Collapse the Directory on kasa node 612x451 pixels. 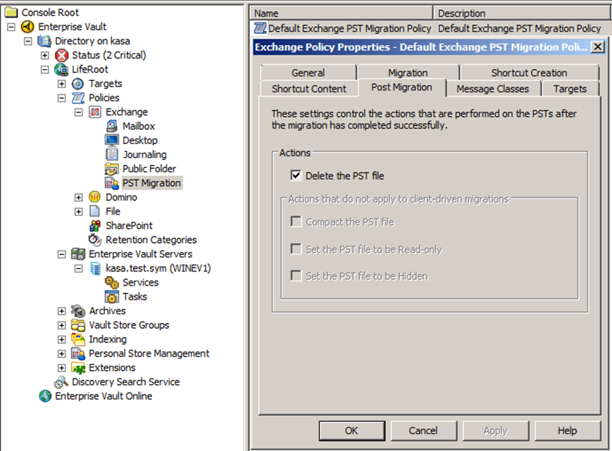[x=28, y=41]
